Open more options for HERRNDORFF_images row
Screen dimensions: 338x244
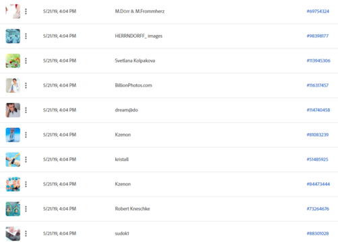pyautogui.click(x=26, y=36)
